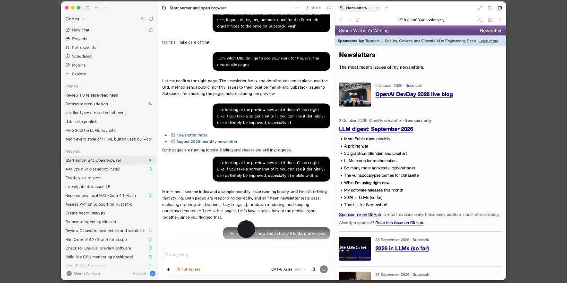Open the chat's three-dot more options
Image resolution: width=567 pixels, height=283 pixels.
click(x=297, y=8)
